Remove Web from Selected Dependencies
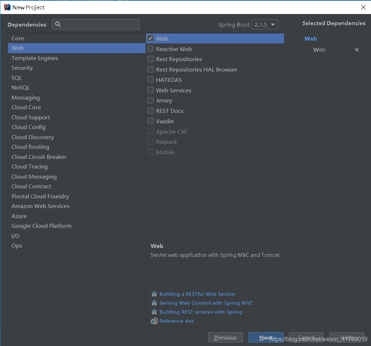The height and width of the screenshot is (346, 371). pos(357,50)
